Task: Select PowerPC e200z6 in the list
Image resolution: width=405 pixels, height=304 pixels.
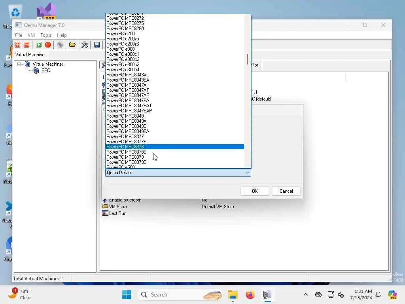Action: point(175,44)
